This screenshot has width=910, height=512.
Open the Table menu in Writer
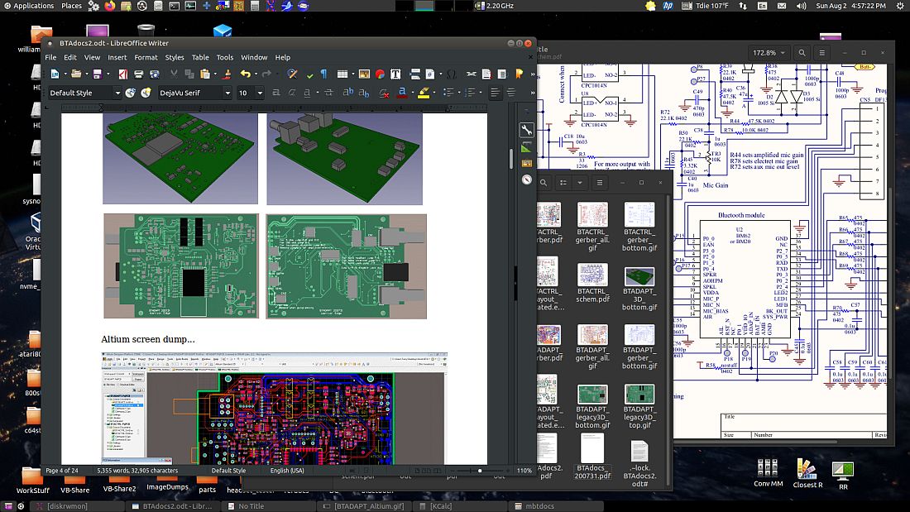(200, 57)
